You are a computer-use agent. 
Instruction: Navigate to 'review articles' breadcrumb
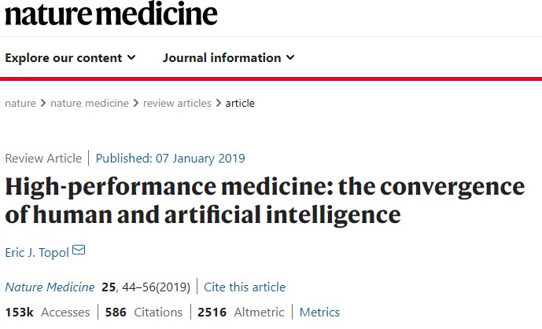(x=177, y=103)
